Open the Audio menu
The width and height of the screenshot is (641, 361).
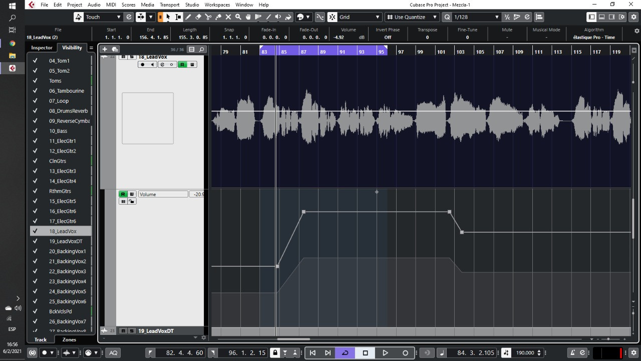coord(94,5)
